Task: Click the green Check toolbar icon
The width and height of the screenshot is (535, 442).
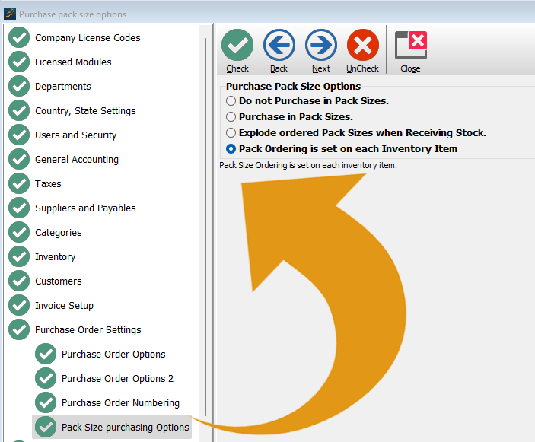Action: [237, 46]
